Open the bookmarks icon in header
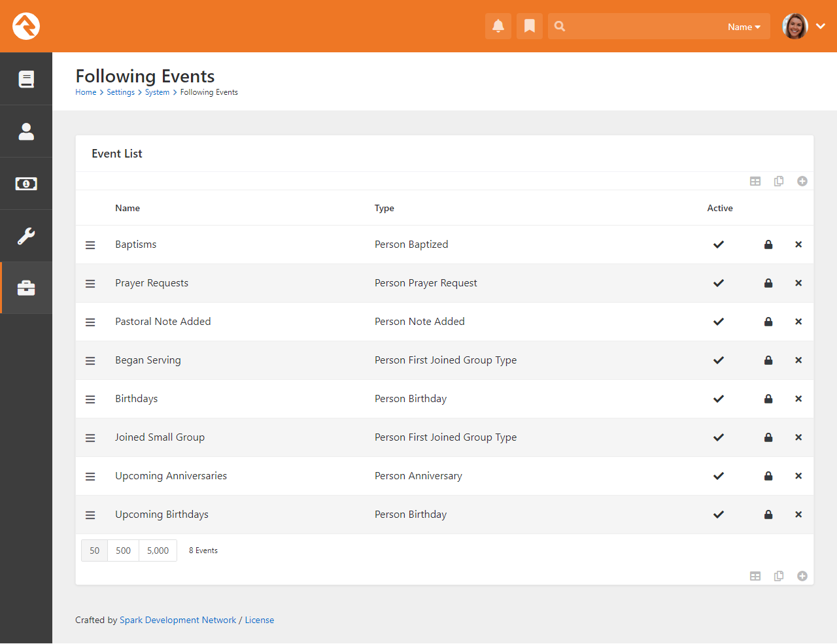This screenshot has width=837, height=644. pos(530,26)
